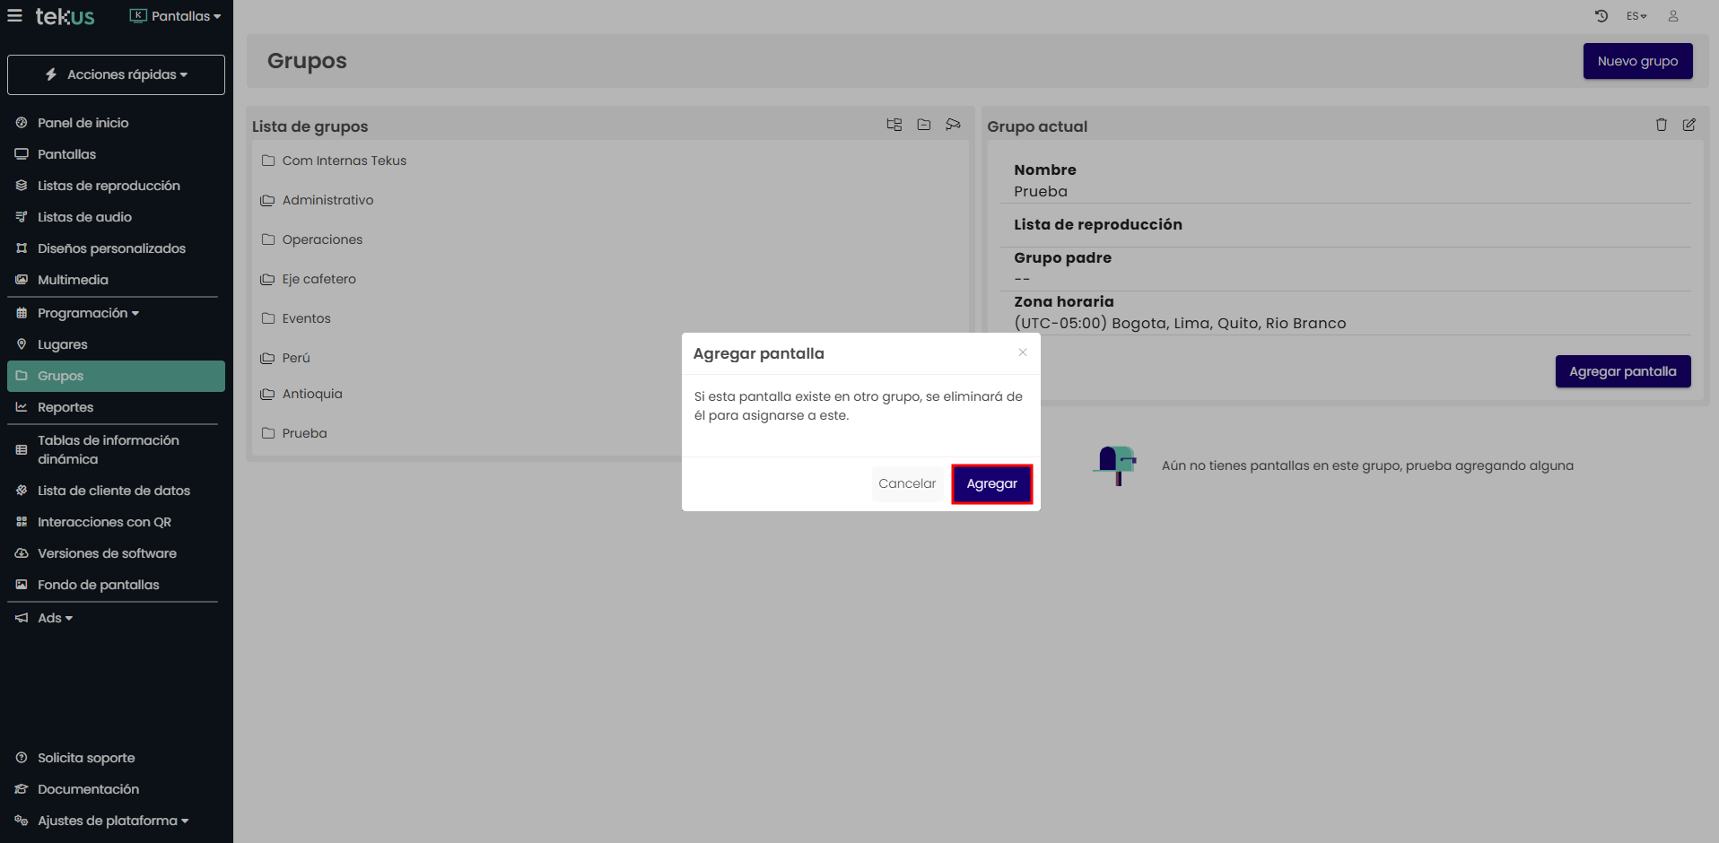
Task: Open the Pantallas module dropdown
Action: [x=176, y=16]
